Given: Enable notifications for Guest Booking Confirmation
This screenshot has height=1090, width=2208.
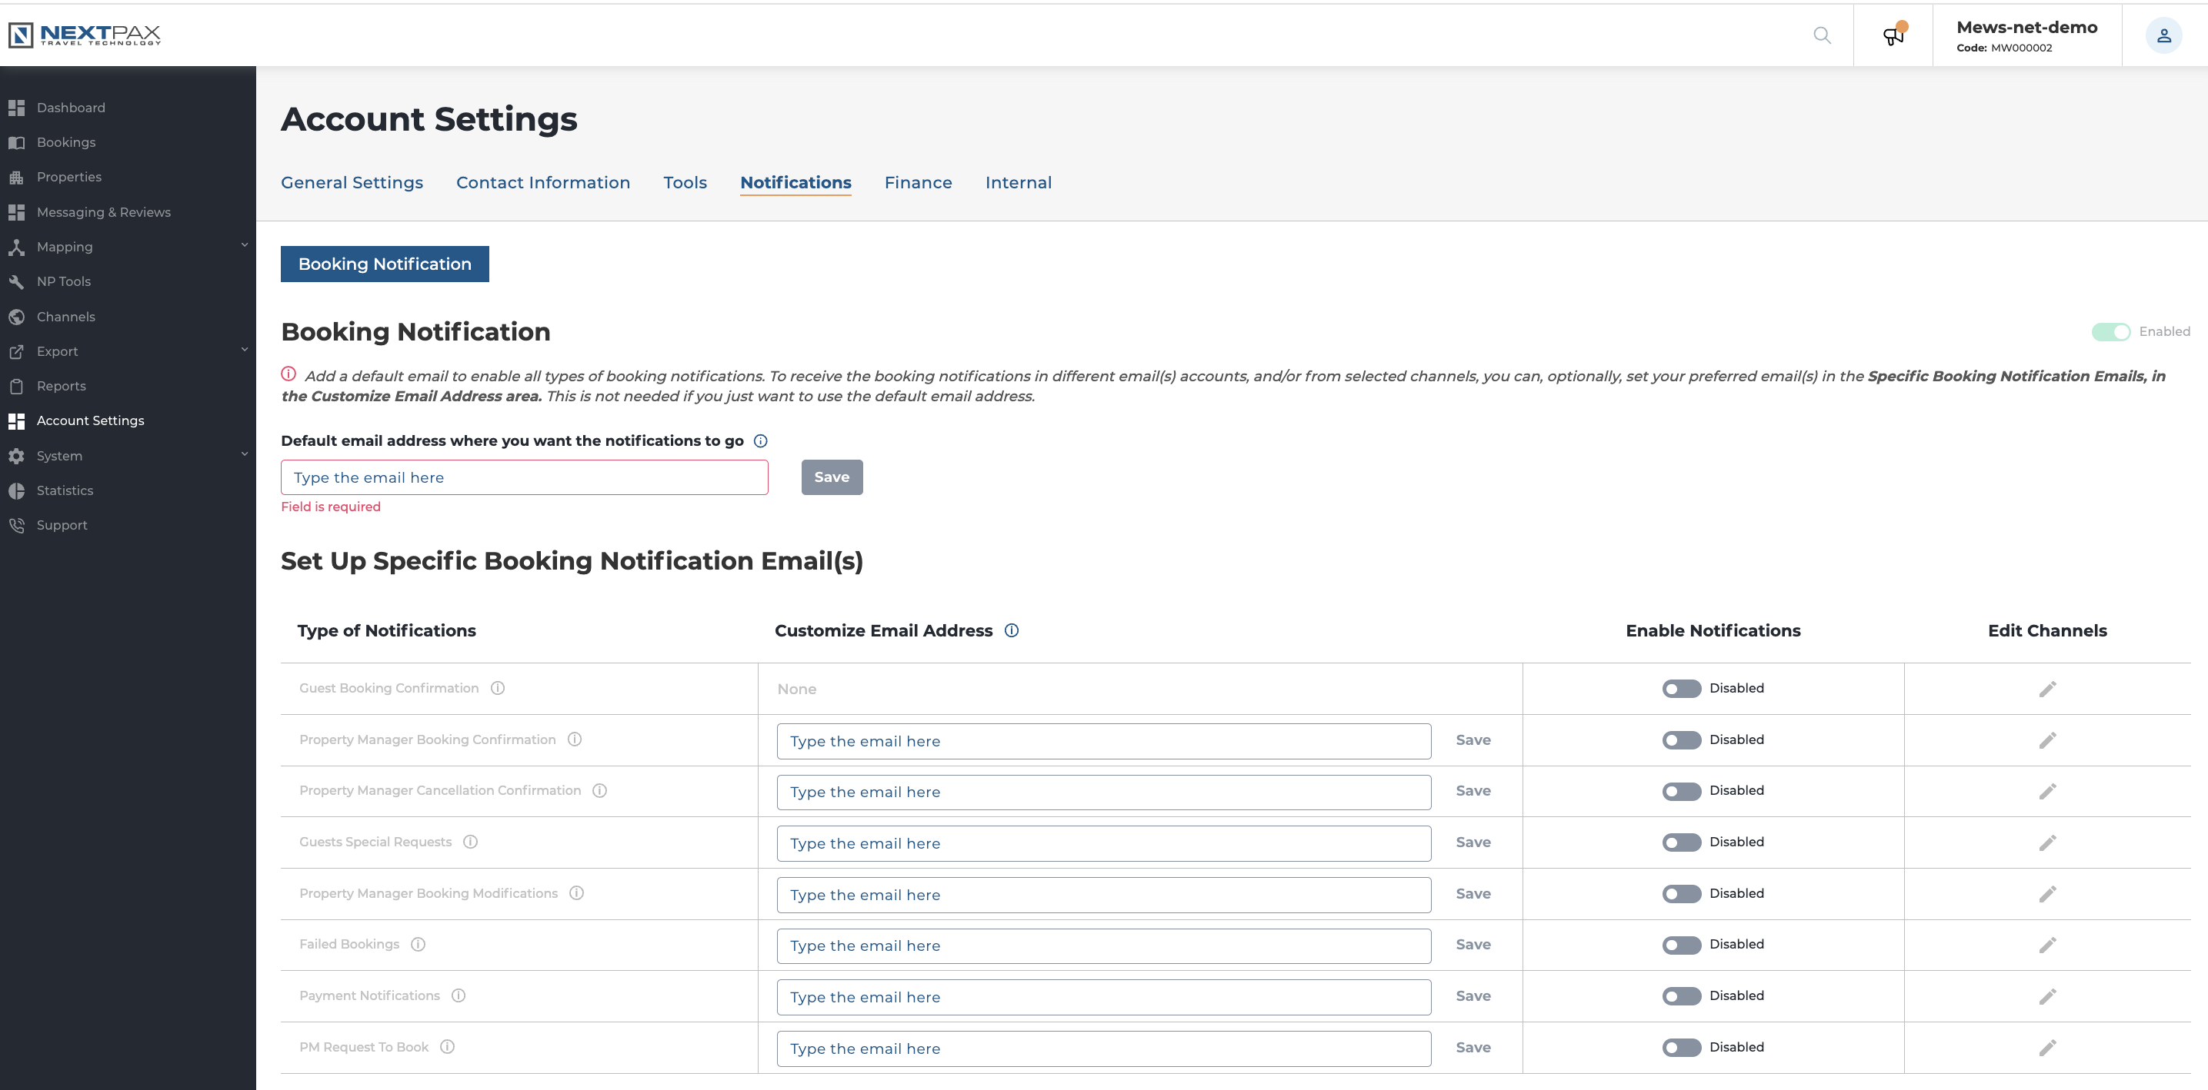Looking at the screenshot, I should point(1681,690).
